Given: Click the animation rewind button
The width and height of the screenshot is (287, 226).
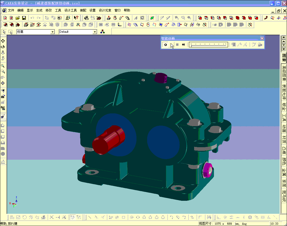Looking at the screenshot, I should tap(183, 44).
